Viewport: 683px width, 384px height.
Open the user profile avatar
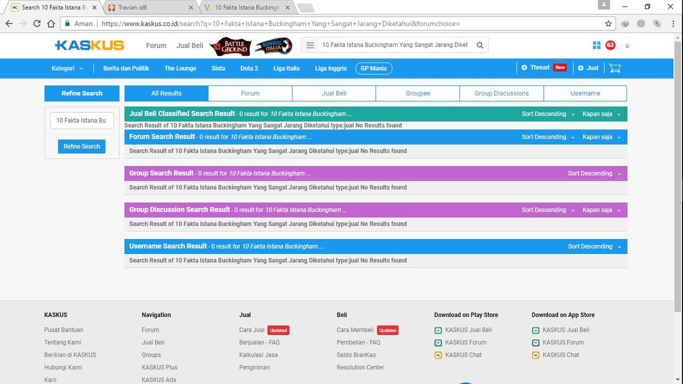(628, 46)
